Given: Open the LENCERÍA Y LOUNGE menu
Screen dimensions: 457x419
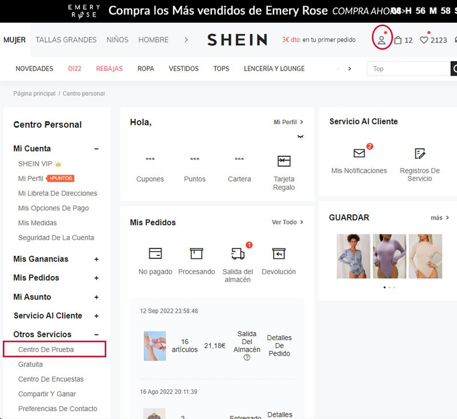Looking at the screenshot, I should click(x=274, y=69).
